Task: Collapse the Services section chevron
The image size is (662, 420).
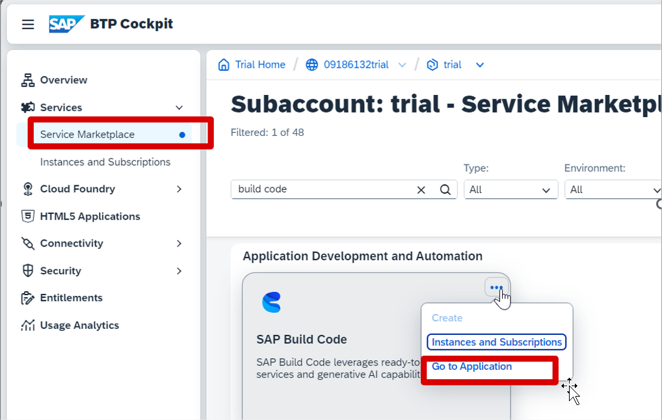Action: click(x=179, y=108)
